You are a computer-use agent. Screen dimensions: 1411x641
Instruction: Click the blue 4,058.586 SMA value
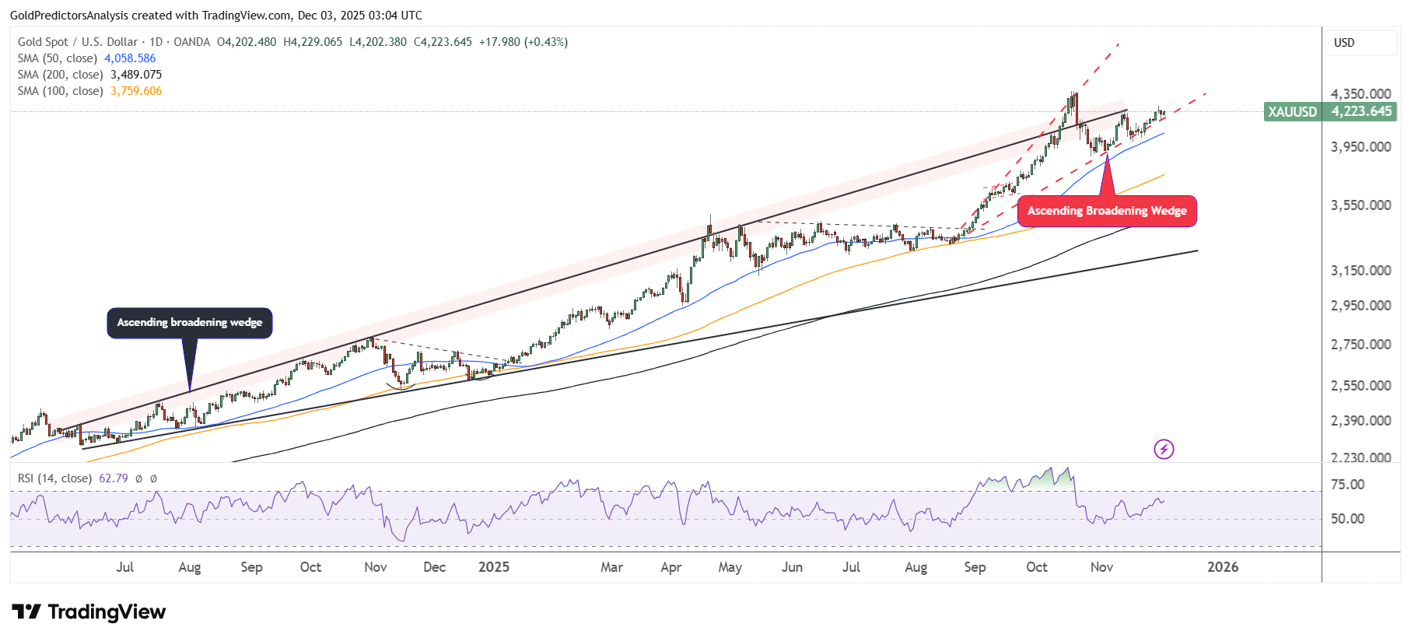tap(130, 58)
